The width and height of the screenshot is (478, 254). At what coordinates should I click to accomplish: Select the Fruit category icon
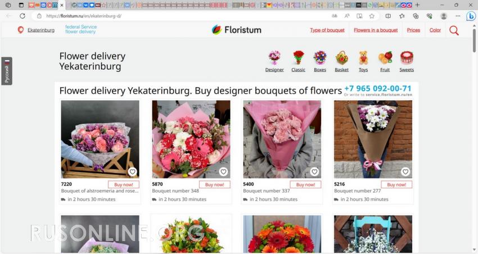coord(385,57)
